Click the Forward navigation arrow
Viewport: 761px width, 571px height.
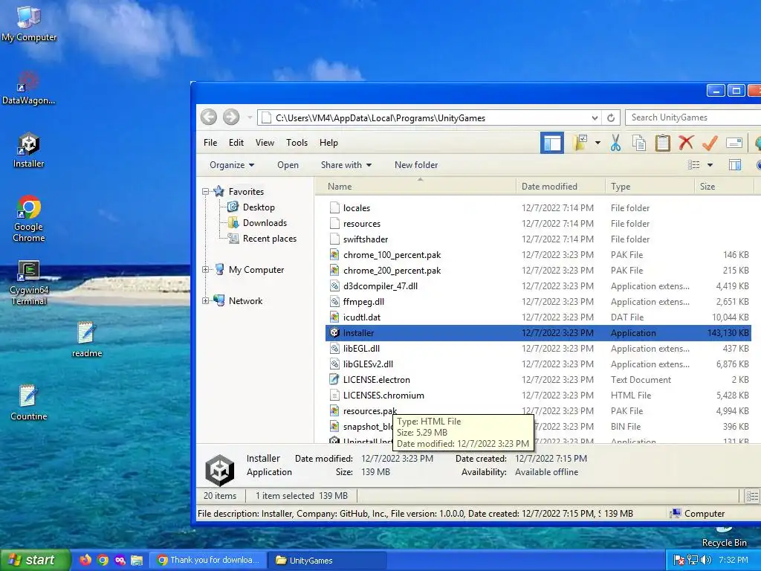pyautogui.click(x=231, y=117)
